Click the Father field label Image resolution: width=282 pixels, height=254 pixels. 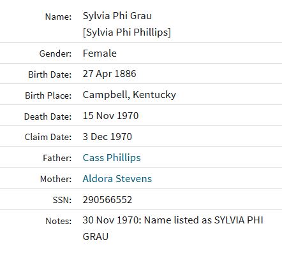57,158
